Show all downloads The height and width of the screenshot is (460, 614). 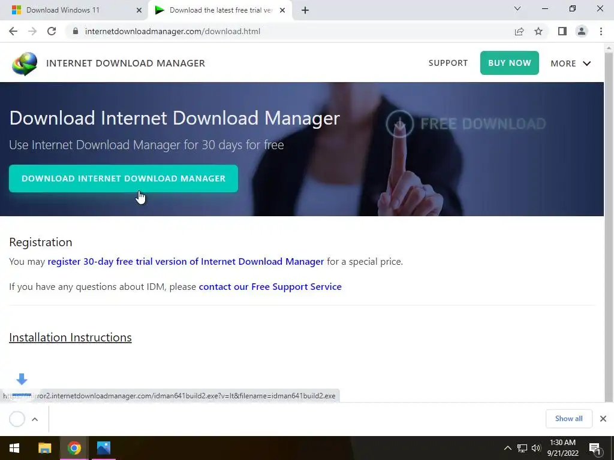pyautogui.click(x=568, y=419)
